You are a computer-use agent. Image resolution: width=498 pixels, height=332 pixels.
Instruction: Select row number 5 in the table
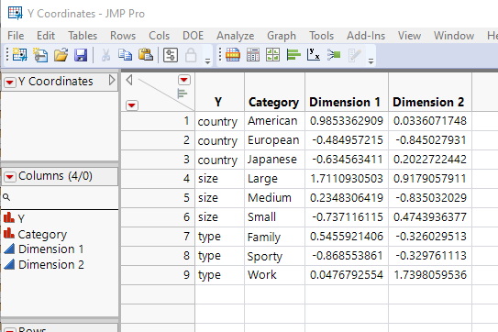[x=158, y=197]
